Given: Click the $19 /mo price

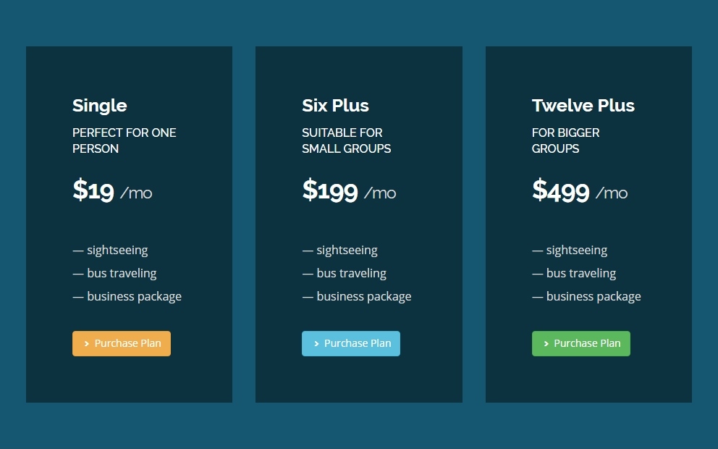Looking at the screenshot, I should (112, 191).
